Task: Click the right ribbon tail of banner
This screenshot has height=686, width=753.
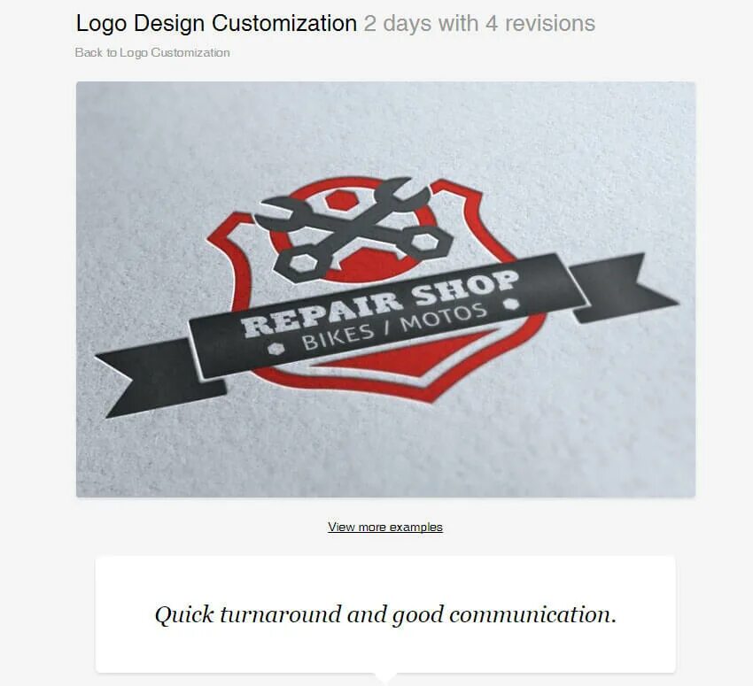Action: pos(622,287)
